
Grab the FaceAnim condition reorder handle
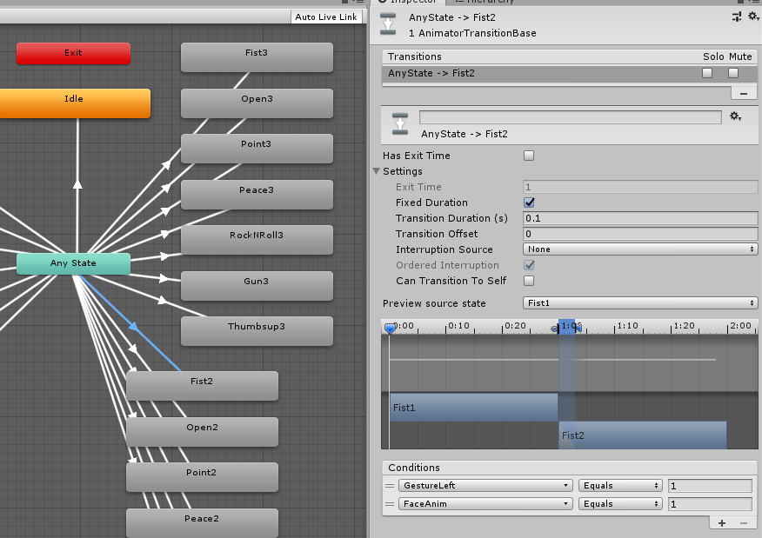pos(390,503)
